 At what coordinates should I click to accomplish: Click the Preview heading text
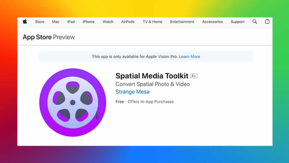pos(64,37)
